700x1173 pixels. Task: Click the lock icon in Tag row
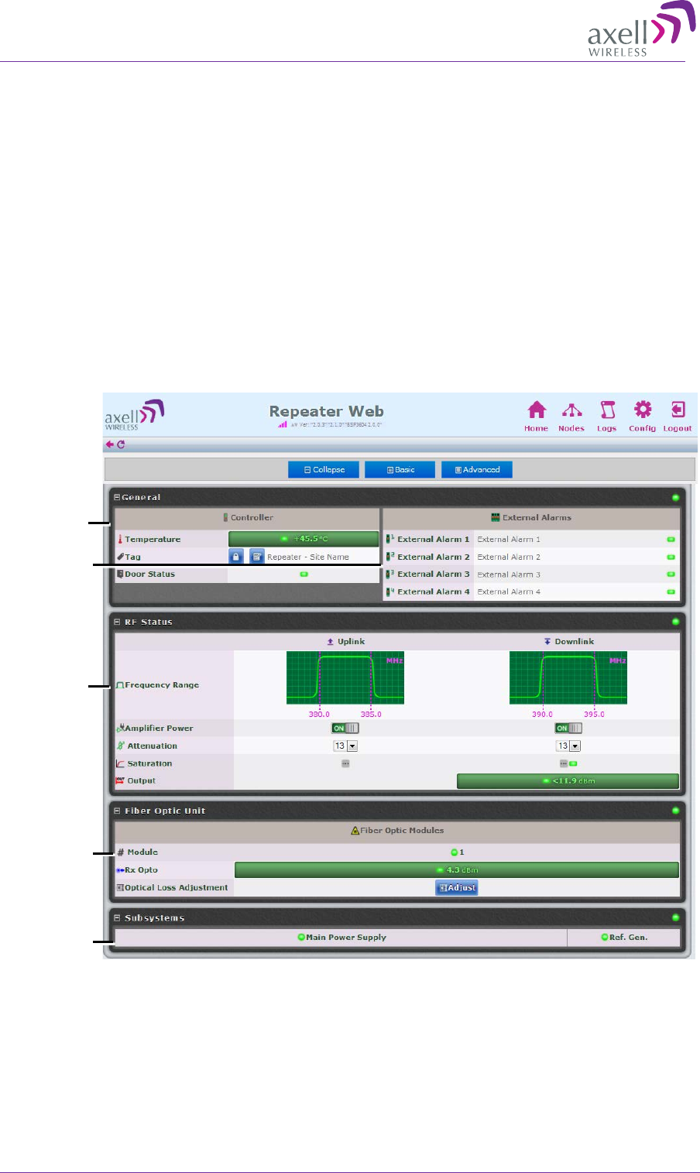coord(236,556)
